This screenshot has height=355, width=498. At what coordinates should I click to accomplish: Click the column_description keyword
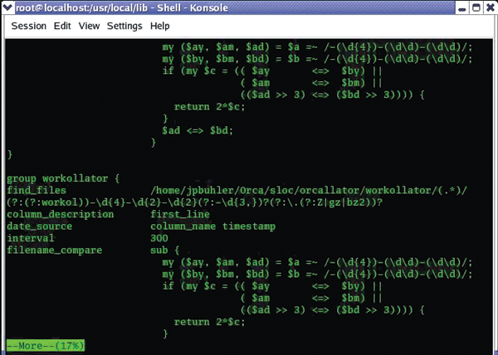point(61,214)
